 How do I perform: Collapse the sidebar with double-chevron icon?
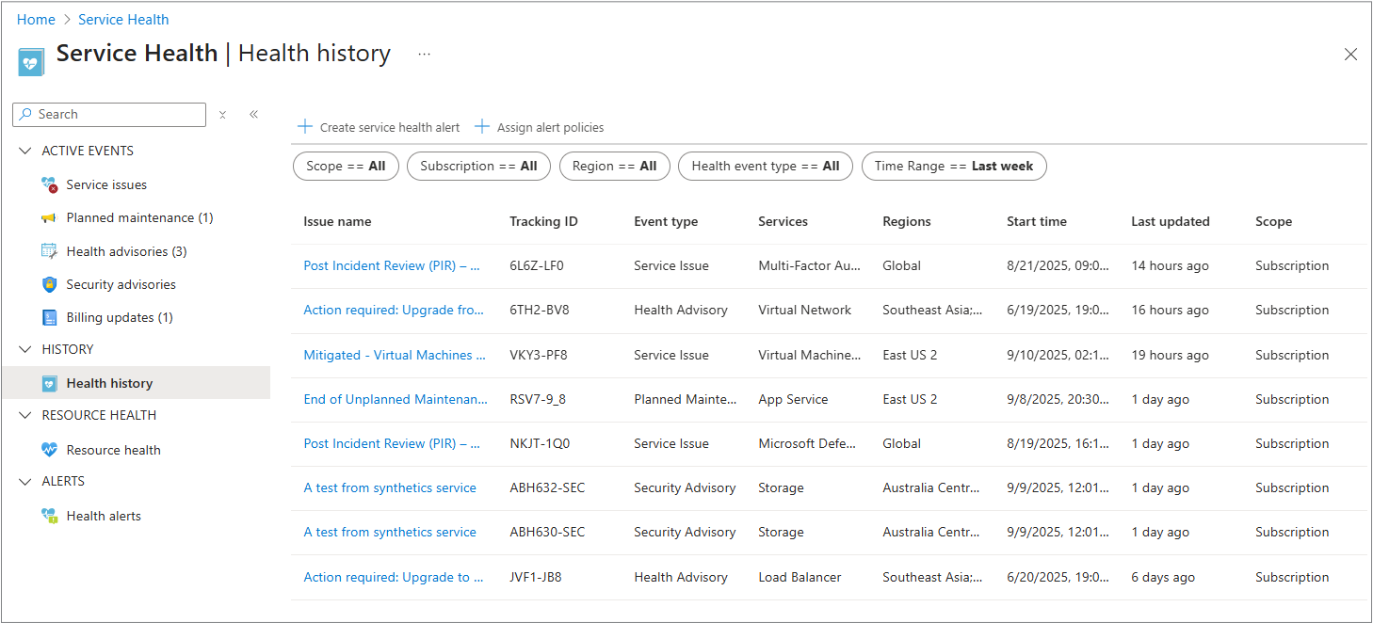point(253,115)
